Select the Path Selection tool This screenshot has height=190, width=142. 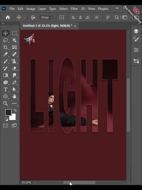point(14,90)
